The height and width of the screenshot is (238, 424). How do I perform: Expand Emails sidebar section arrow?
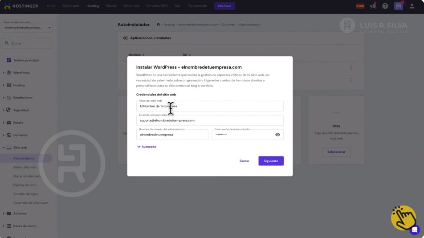(4, 123)
